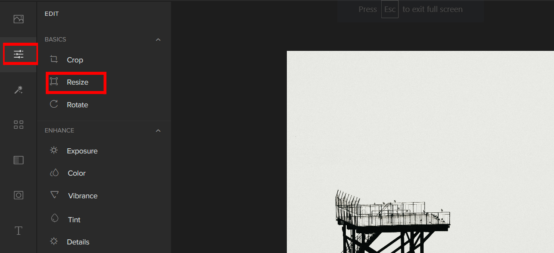Click the Exposure sun icon

pyautogui.click(x=54, y=150)
